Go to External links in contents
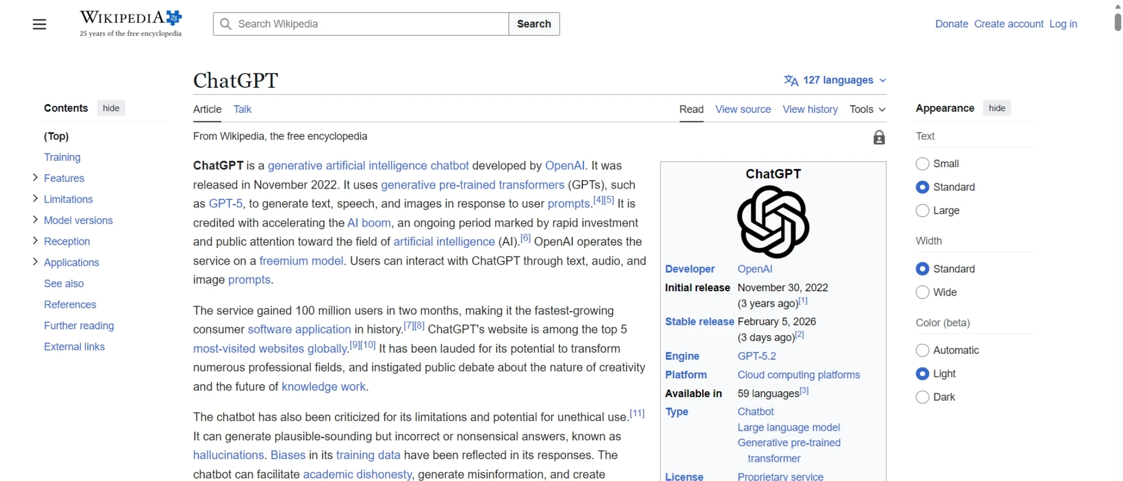This screenshot has height=481, width=1123. (x=74, y=347)
